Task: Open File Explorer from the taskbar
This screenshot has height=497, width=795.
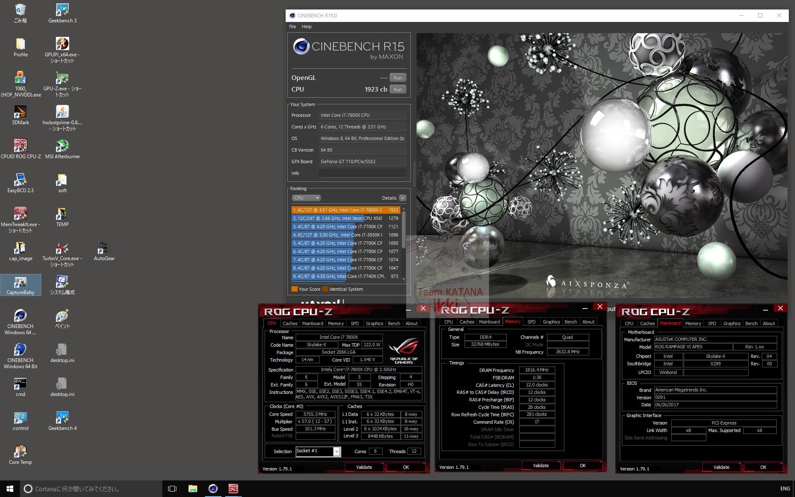Action: (x=193, y=489)
